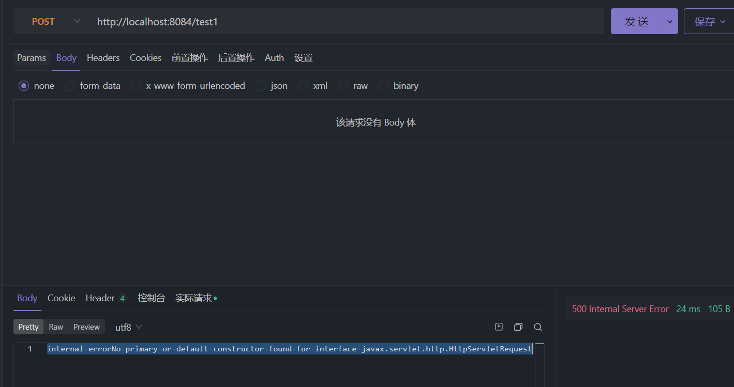Choose the json body format
This screenshot has height=387, width=734.
[x=260, y=86]
